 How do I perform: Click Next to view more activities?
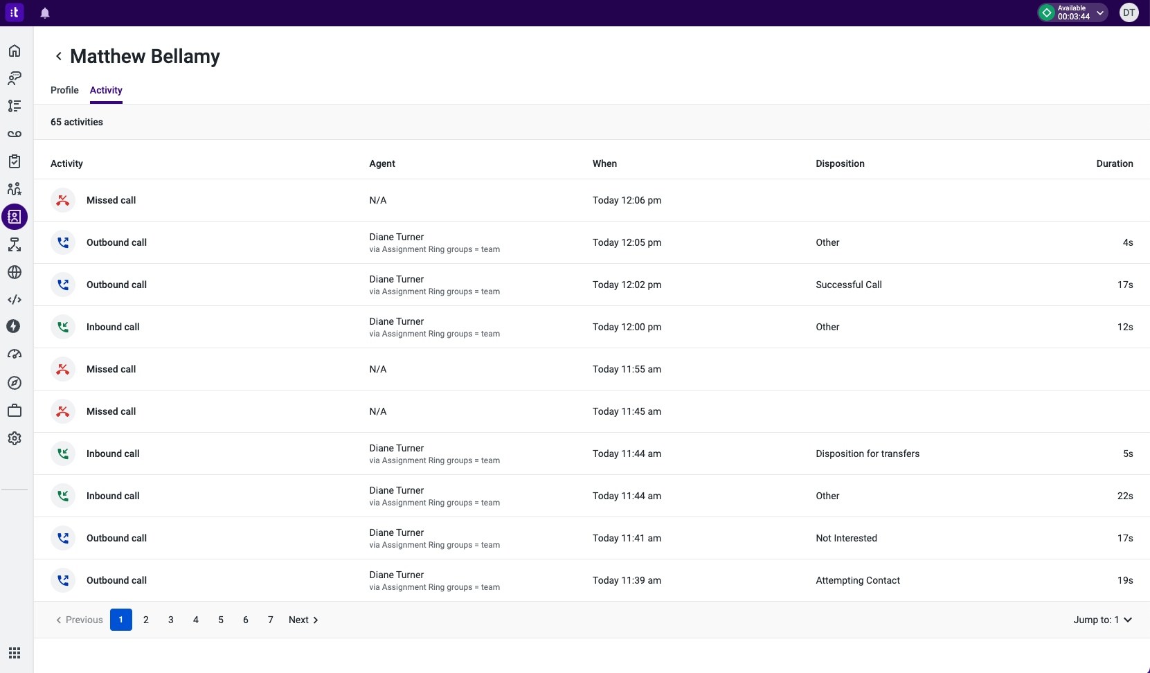pos(303,620)
